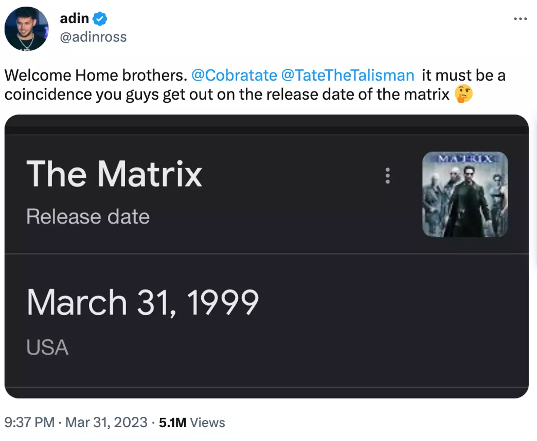The width and height of the screenshot is (537, 441).
Task: Open adin's profile picture avatar
Action: (26, 29)
